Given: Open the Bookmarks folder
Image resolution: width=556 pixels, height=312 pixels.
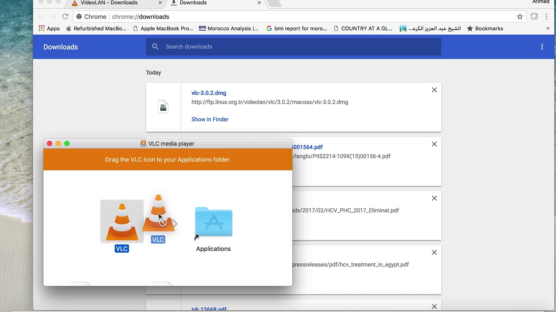Looking at the screenshot, I should 485,29.
